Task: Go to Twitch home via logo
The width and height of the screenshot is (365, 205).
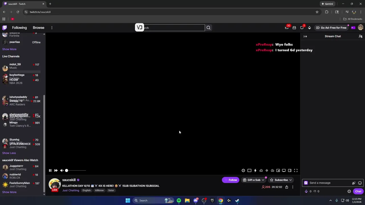Action: pos(5,28)
